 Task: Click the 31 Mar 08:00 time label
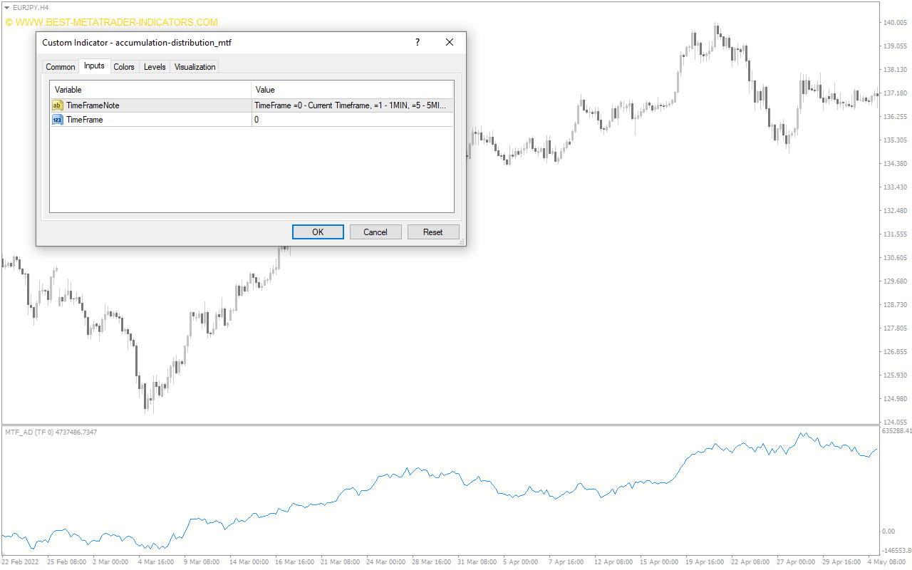(477, 562)
